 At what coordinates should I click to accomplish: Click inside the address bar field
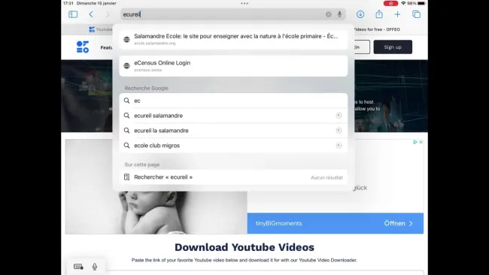[x=233, y=14]
